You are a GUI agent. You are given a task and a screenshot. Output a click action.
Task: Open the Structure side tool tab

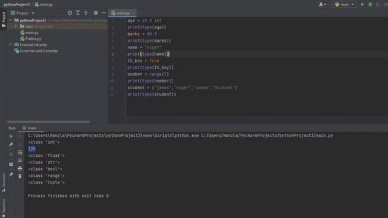point(4,182)
